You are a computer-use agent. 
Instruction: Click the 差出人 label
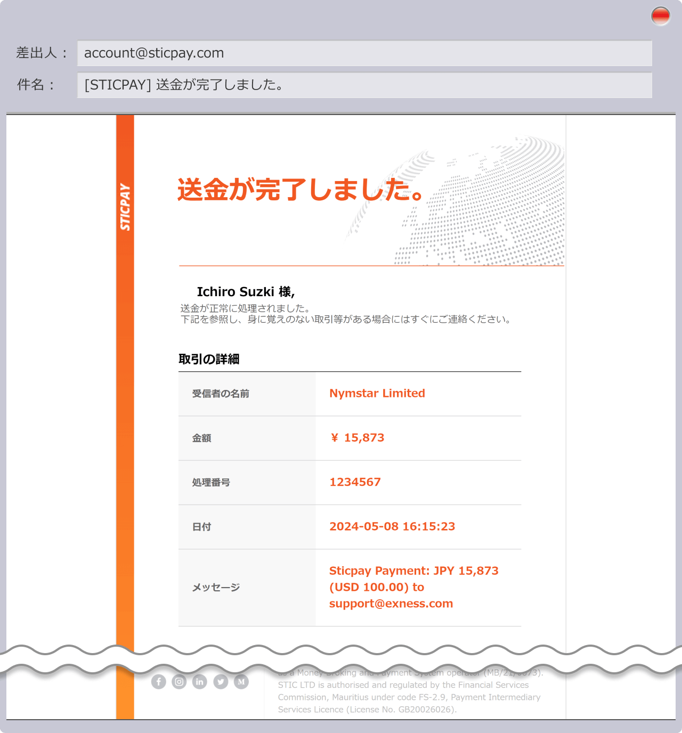point(42,53)
